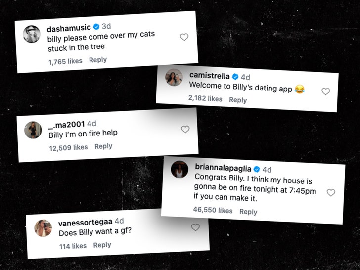
Task: Reply to dashamusic's cats comment
Action: [98, 60]
